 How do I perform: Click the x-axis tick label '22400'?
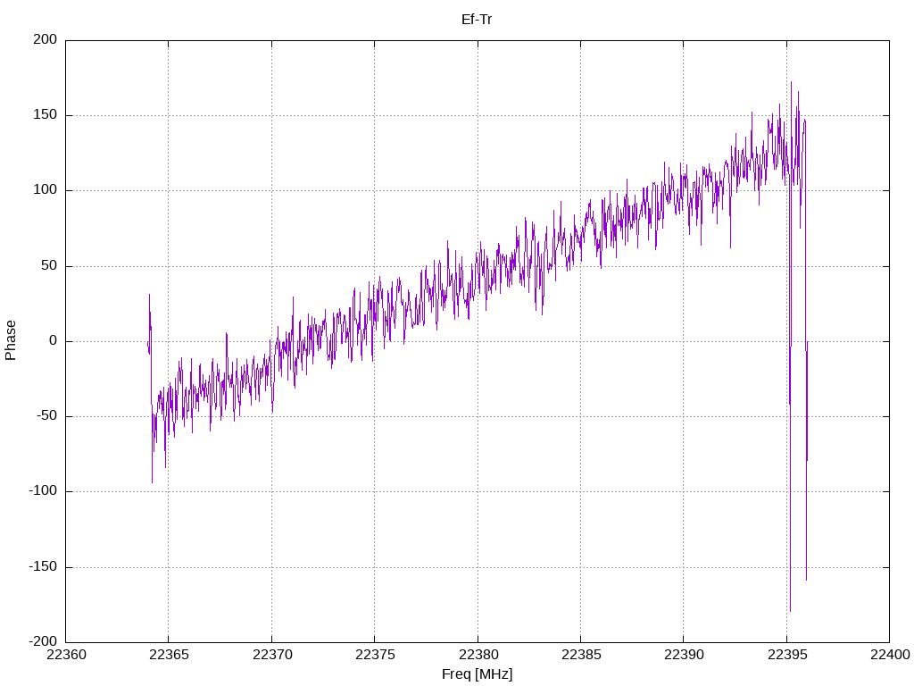coord(890,655)
